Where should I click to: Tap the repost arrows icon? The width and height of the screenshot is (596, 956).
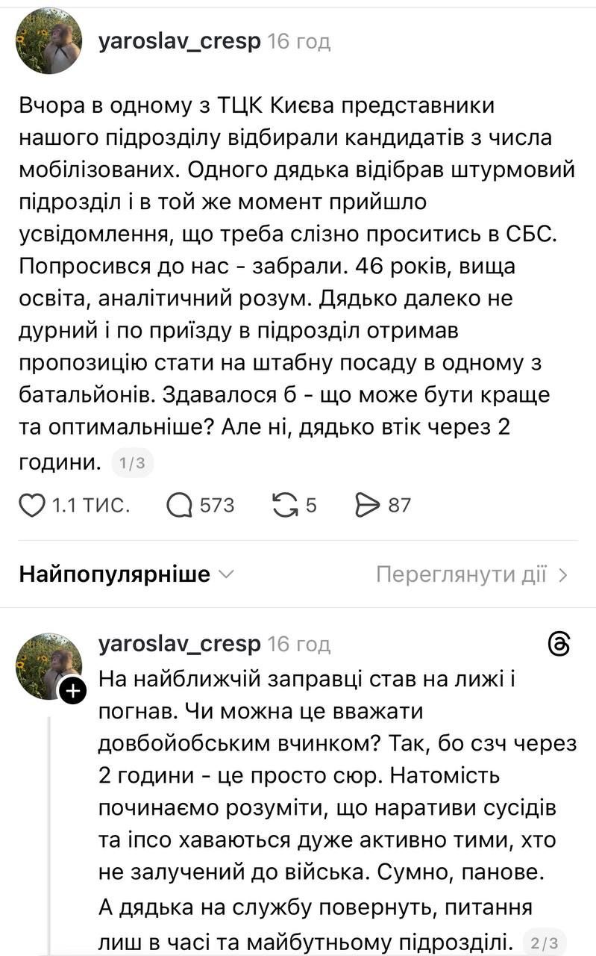tap(286, 506)
